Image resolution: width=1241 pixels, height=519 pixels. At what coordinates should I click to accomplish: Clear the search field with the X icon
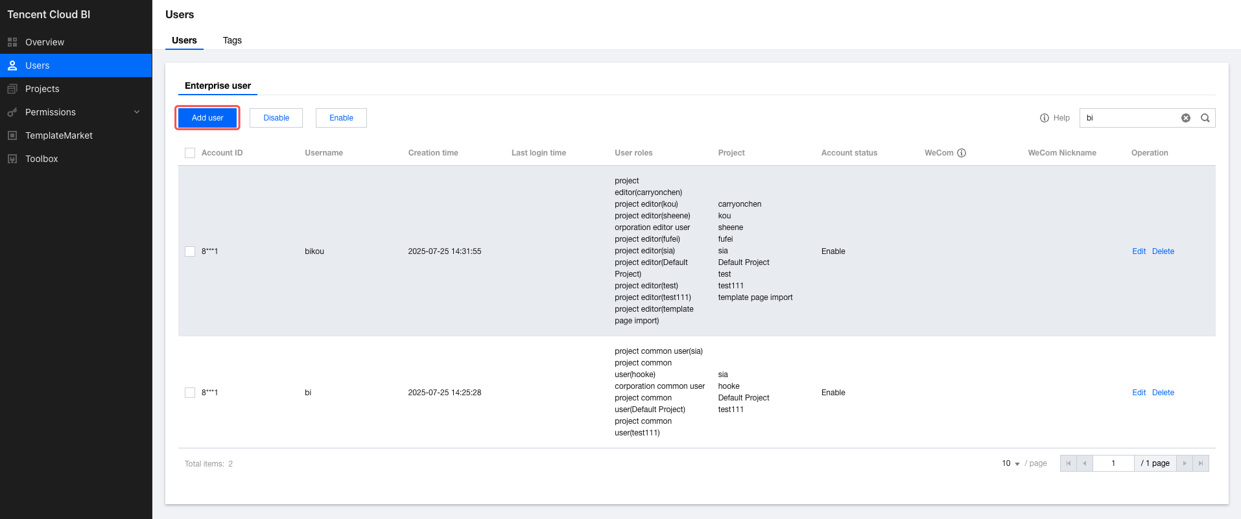coord(1185,118)
